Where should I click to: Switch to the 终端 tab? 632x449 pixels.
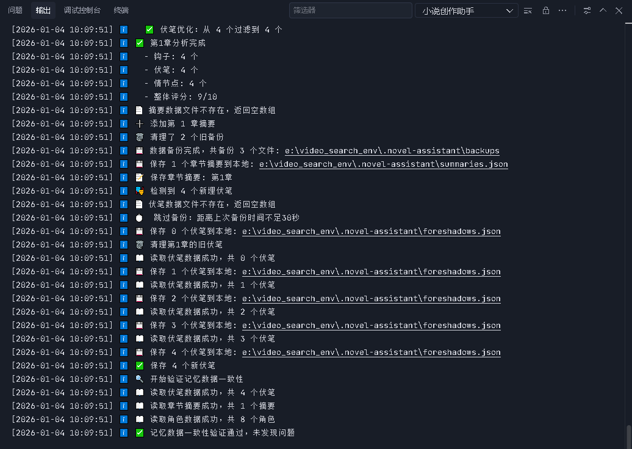point(121,10)
